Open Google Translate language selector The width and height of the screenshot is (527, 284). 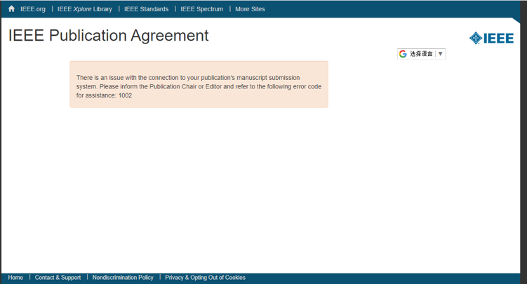[x=421, y=54]
